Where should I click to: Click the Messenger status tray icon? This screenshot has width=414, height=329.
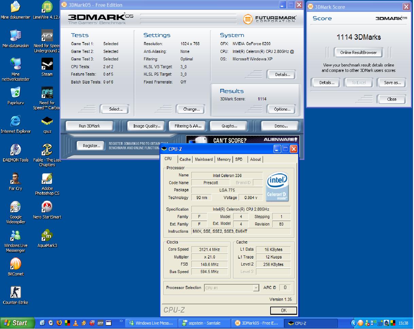[x=367, y=323]
